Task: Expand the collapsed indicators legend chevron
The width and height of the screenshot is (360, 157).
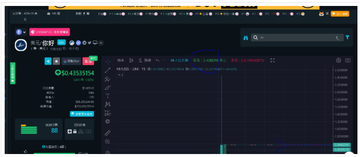Action: [x=120, y=74]
